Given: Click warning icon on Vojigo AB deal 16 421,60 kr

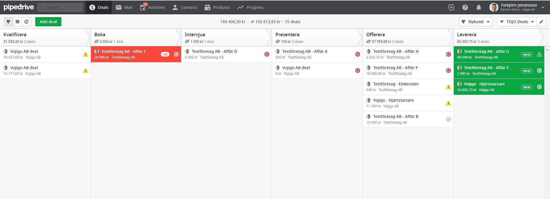Looking at the screenshot, I should point(85,54).
